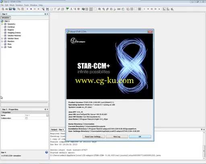Expand the Tools tree node

coord(2,47)
